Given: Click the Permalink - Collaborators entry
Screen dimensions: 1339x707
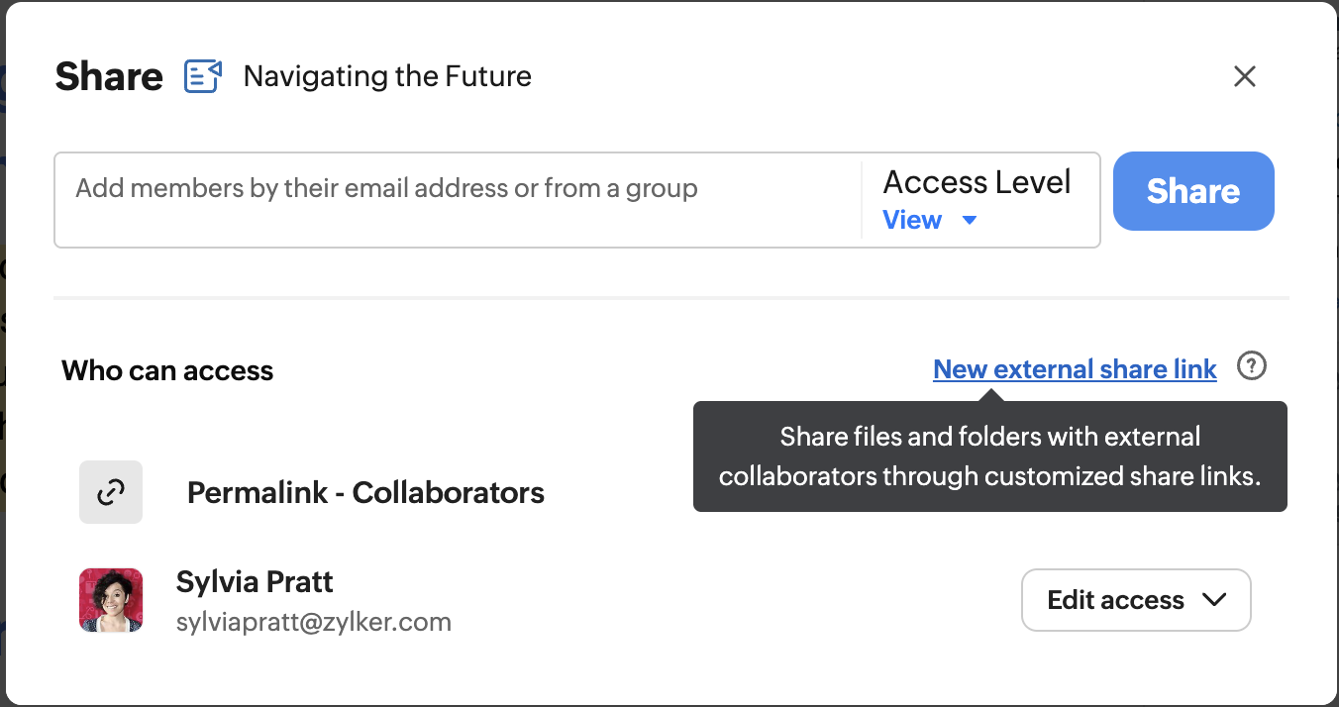Looking at the screenshot, I should click(x=365, y=492).
